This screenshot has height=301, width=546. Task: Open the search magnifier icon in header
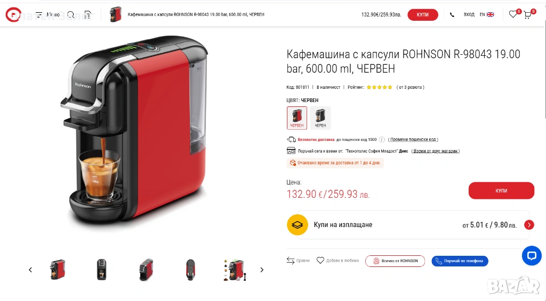tap(71, 14)
